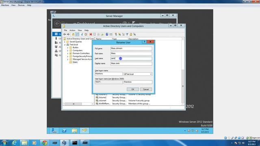Screen dimensions: 260x146
Task: Open the ADUC File menu
Action: click(65, 30)
